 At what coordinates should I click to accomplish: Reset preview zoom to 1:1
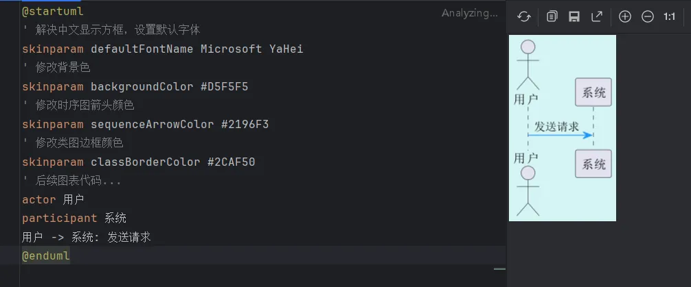670,16
